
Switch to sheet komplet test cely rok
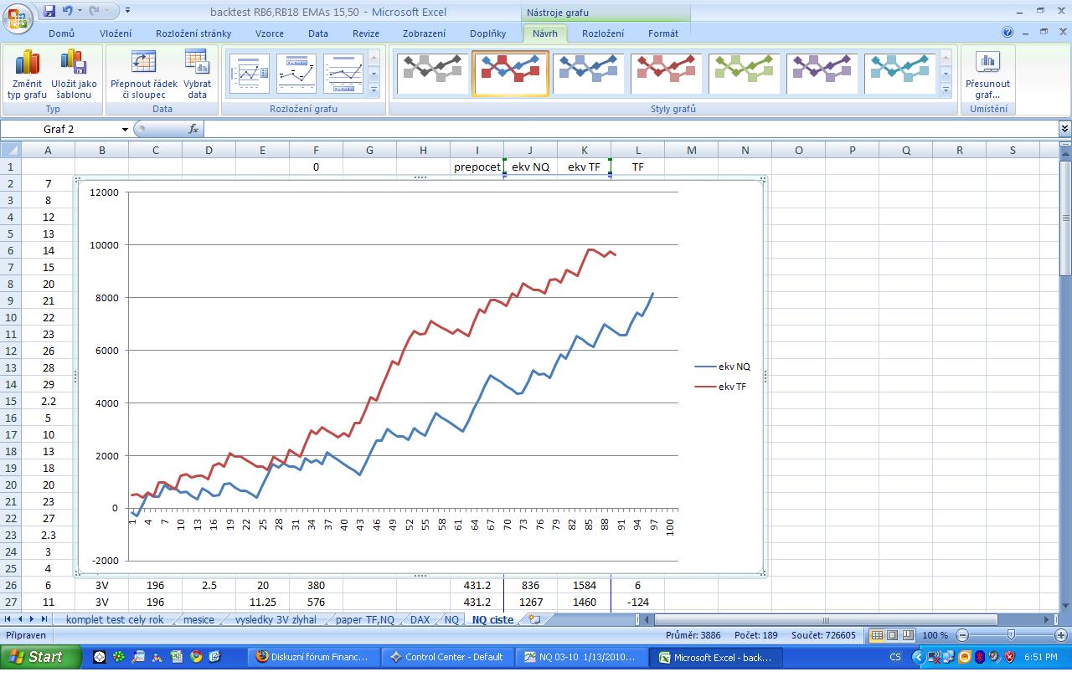coord(115,620)
